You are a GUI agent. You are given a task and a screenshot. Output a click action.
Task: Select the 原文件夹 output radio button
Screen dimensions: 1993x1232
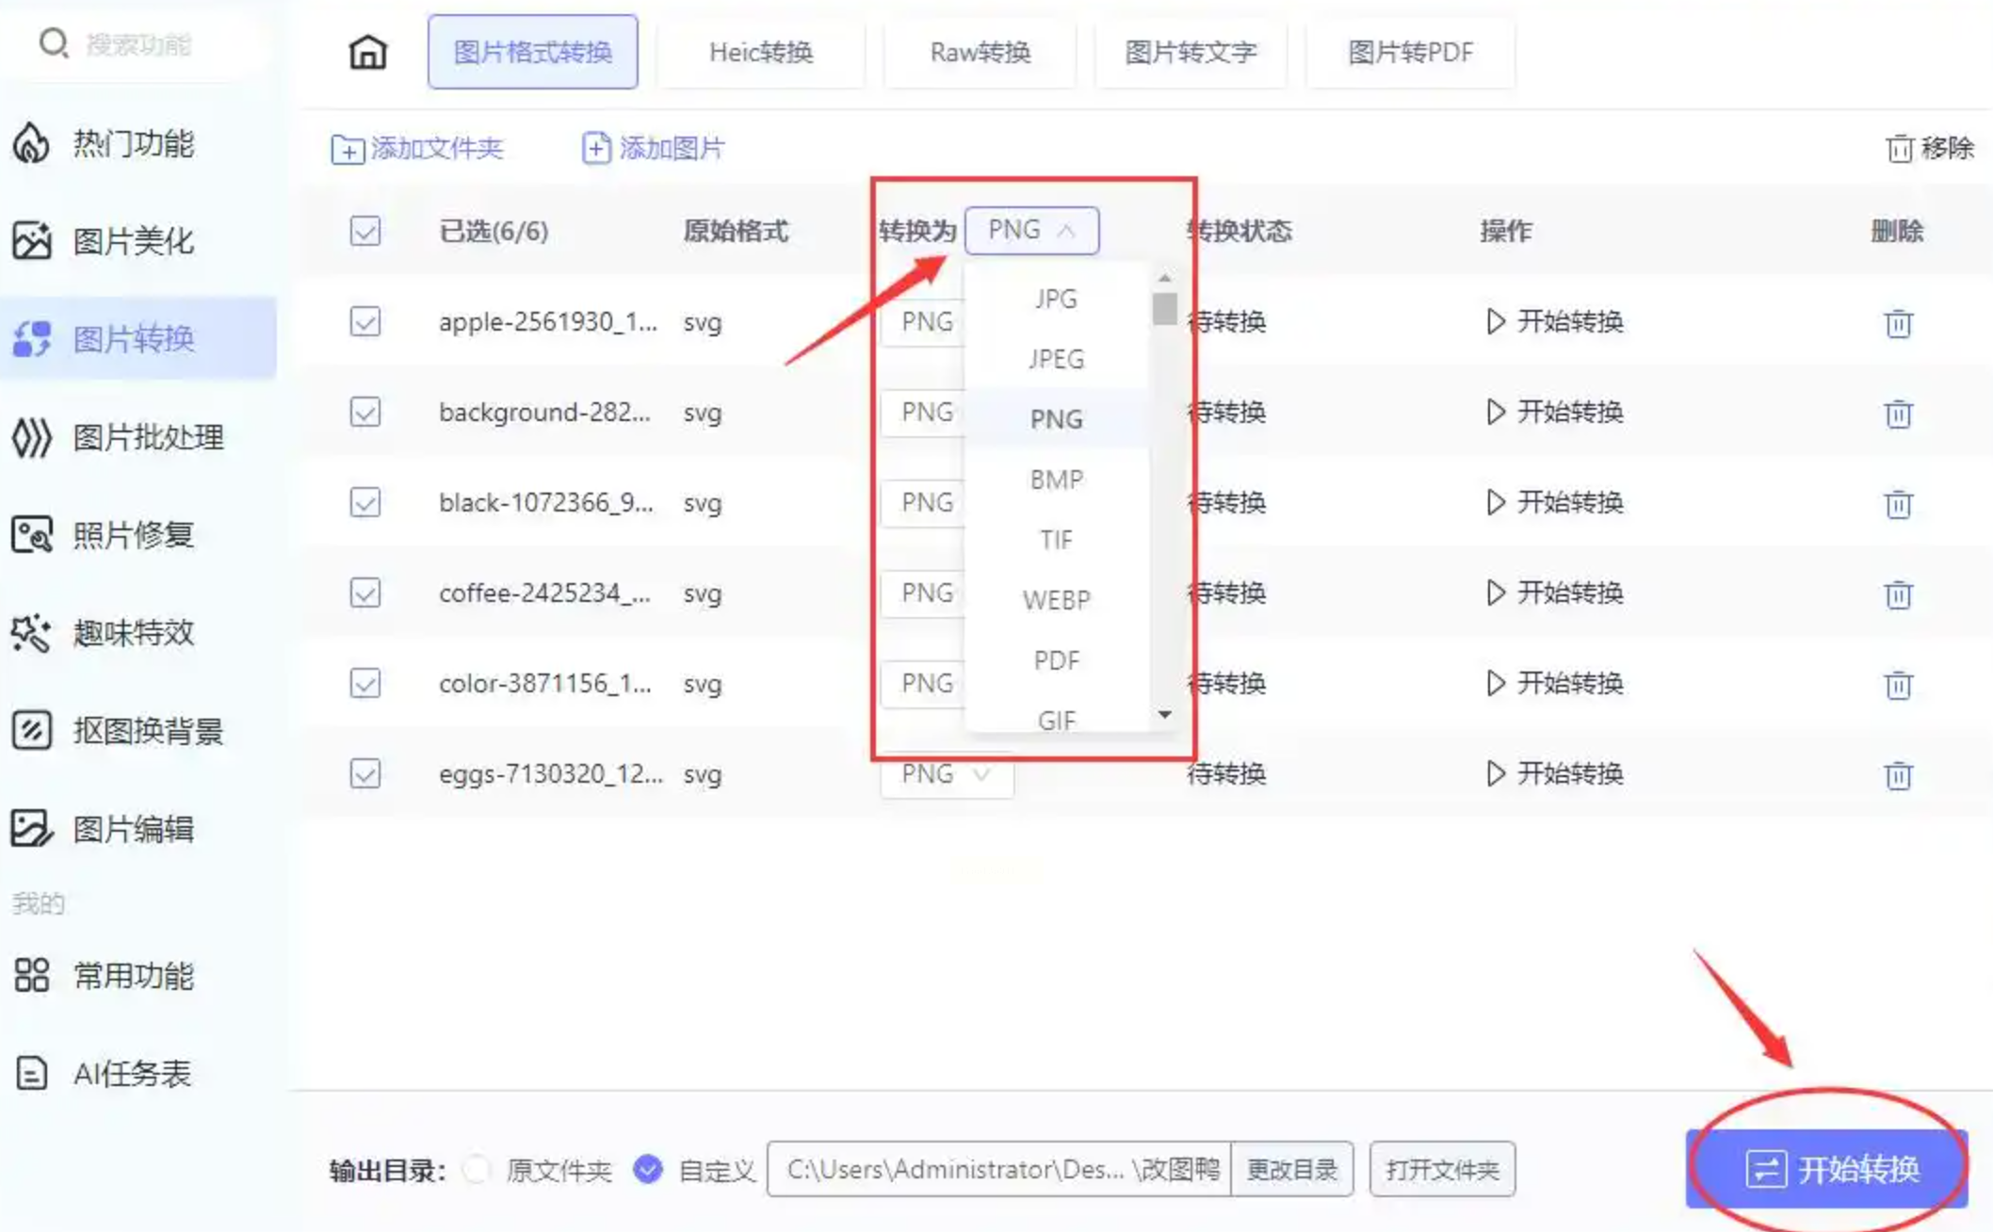click(477, 1170)
